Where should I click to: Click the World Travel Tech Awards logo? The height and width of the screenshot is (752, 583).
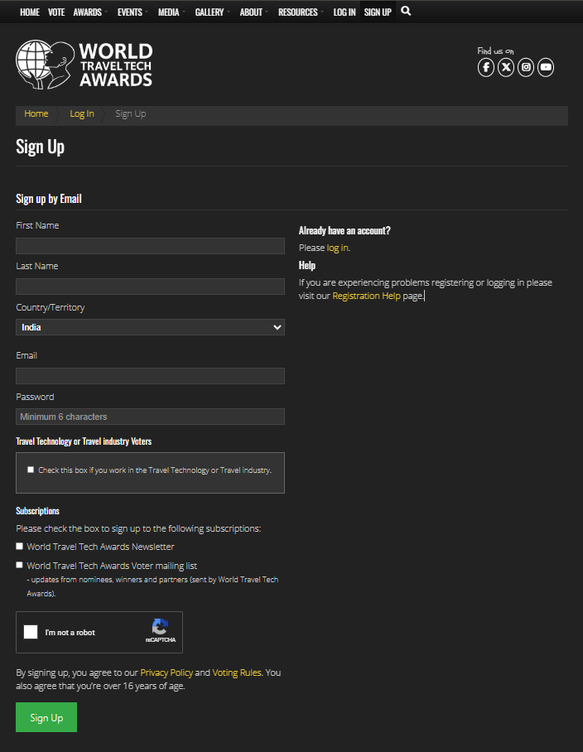(x=84, y=65)
